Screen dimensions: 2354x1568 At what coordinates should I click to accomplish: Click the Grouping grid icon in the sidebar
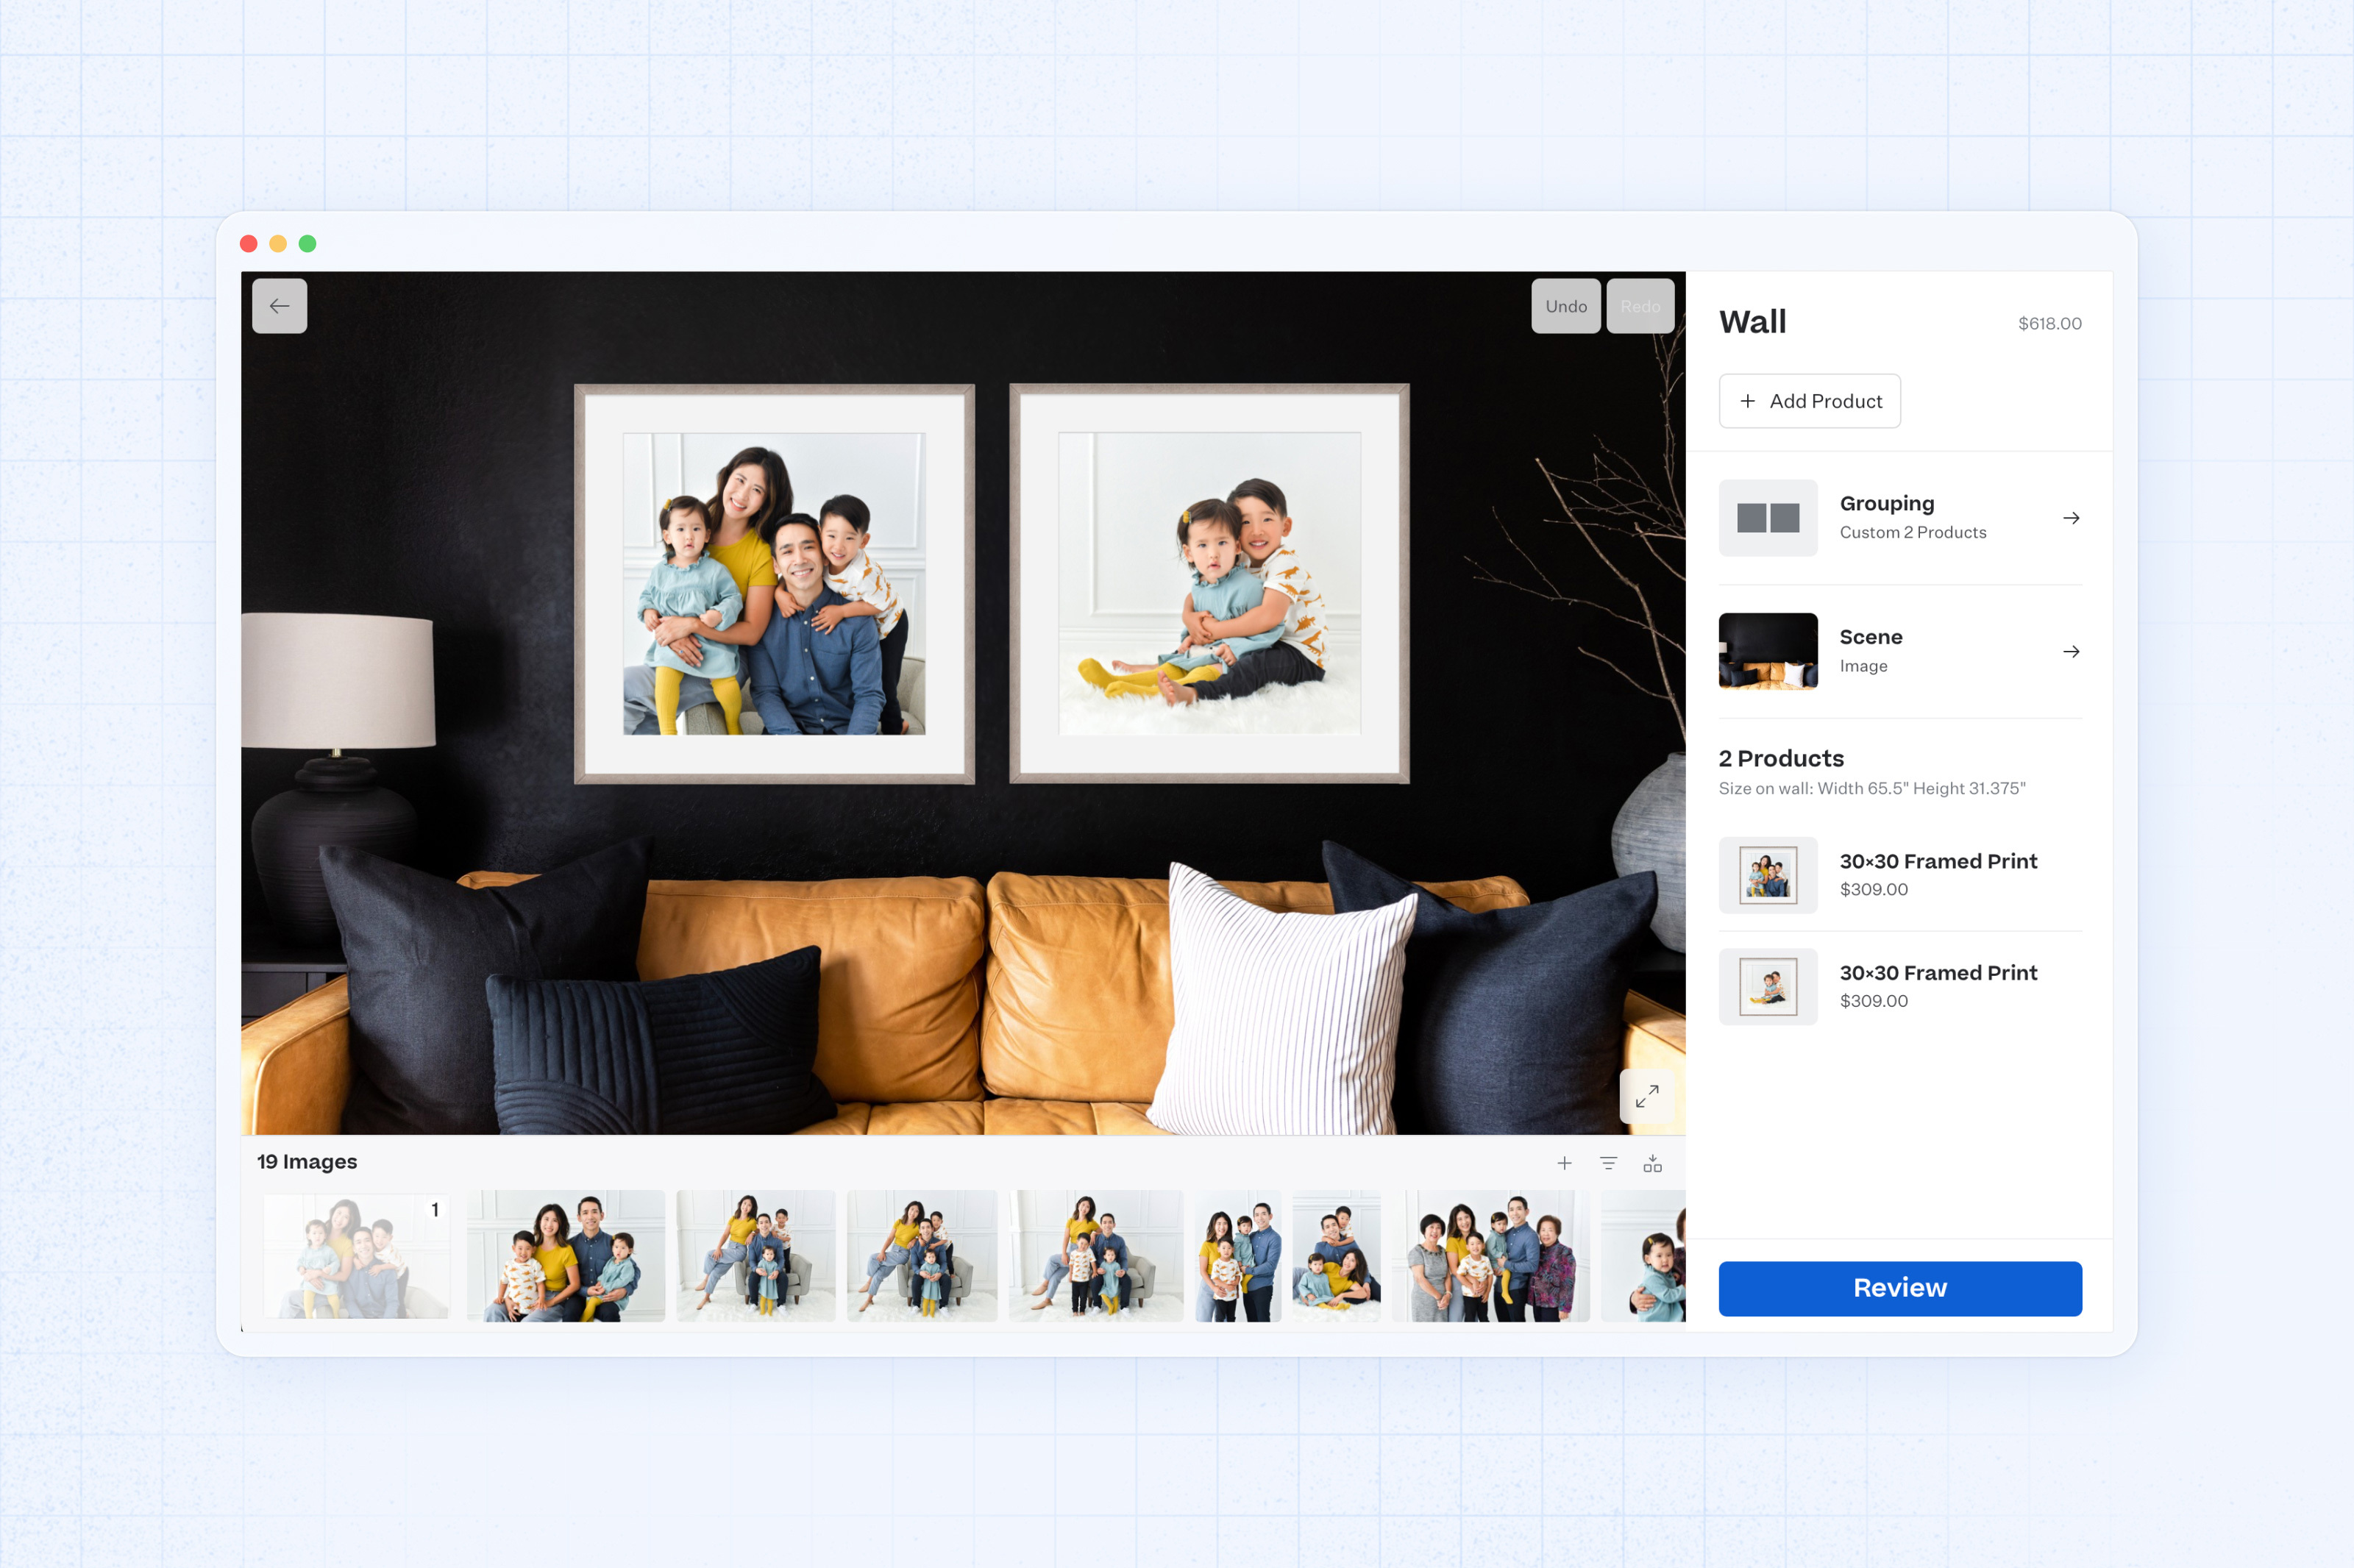[1768, 517]
